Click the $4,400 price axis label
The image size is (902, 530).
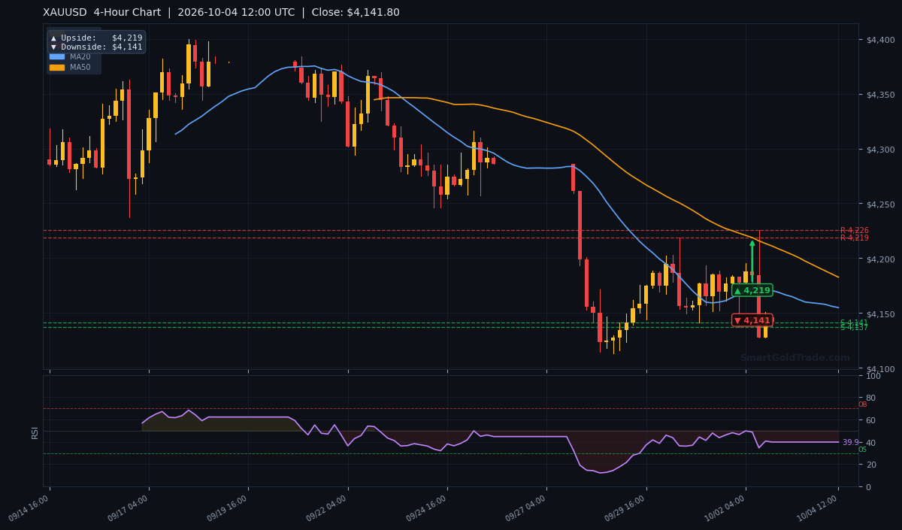[880, 40]
